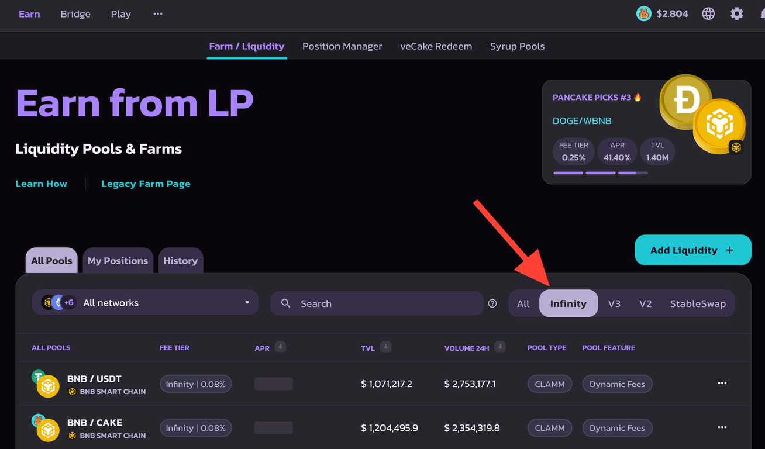The image size is (765, 449).
Task: Click the Dogecoin coin in Pancake Picks
Action: [685, 102]
